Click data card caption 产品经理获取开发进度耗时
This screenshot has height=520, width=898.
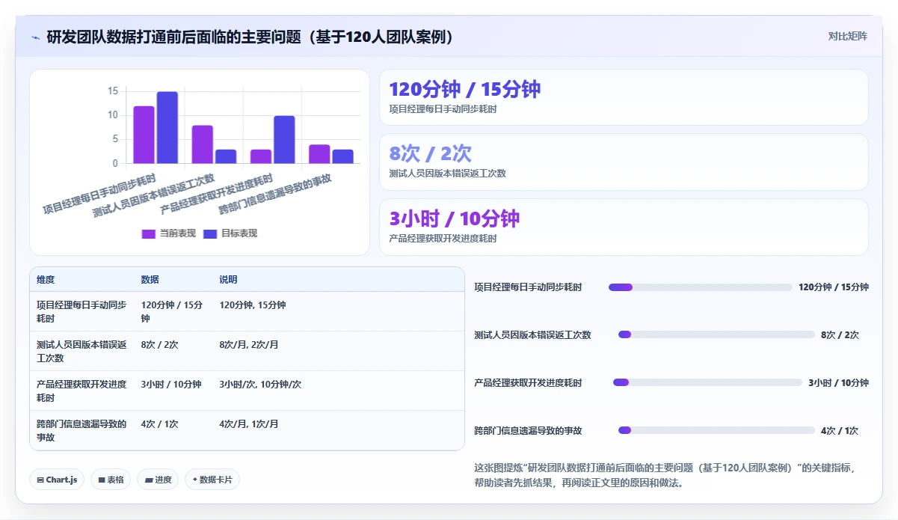coord(443,239)
